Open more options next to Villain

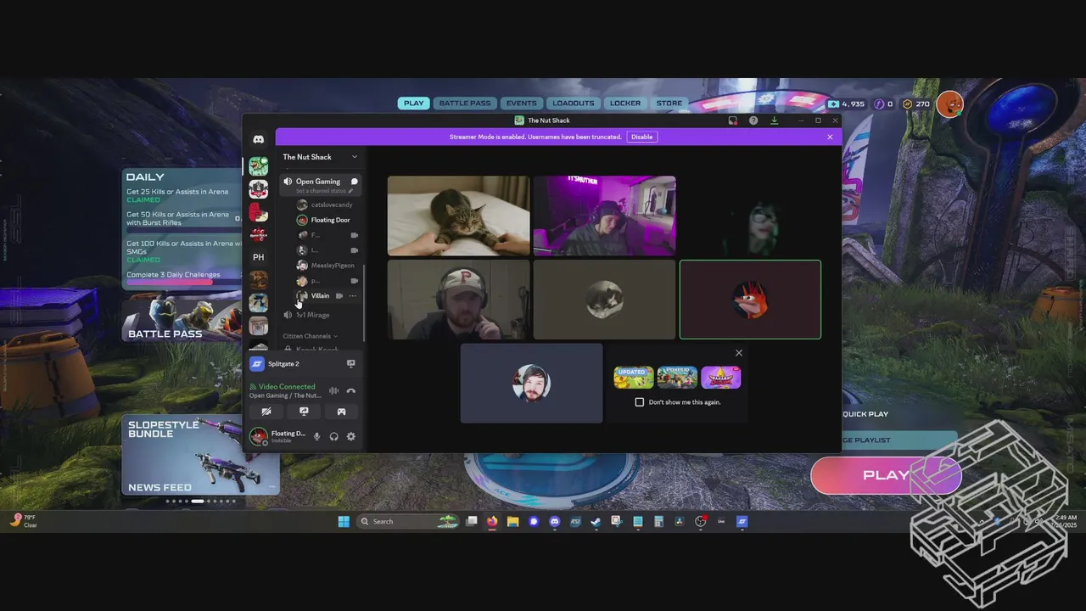pyautogui.click(x=353, y=296)
